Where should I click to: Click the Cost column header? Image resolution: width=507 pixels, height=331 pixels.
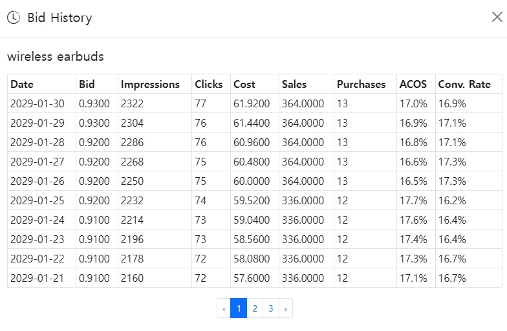click(244, 84)
